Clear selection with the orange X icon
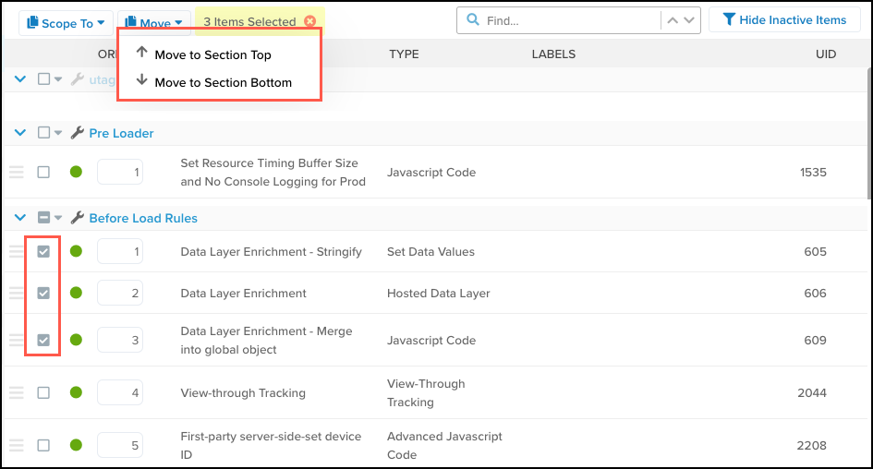 point(309,21)
